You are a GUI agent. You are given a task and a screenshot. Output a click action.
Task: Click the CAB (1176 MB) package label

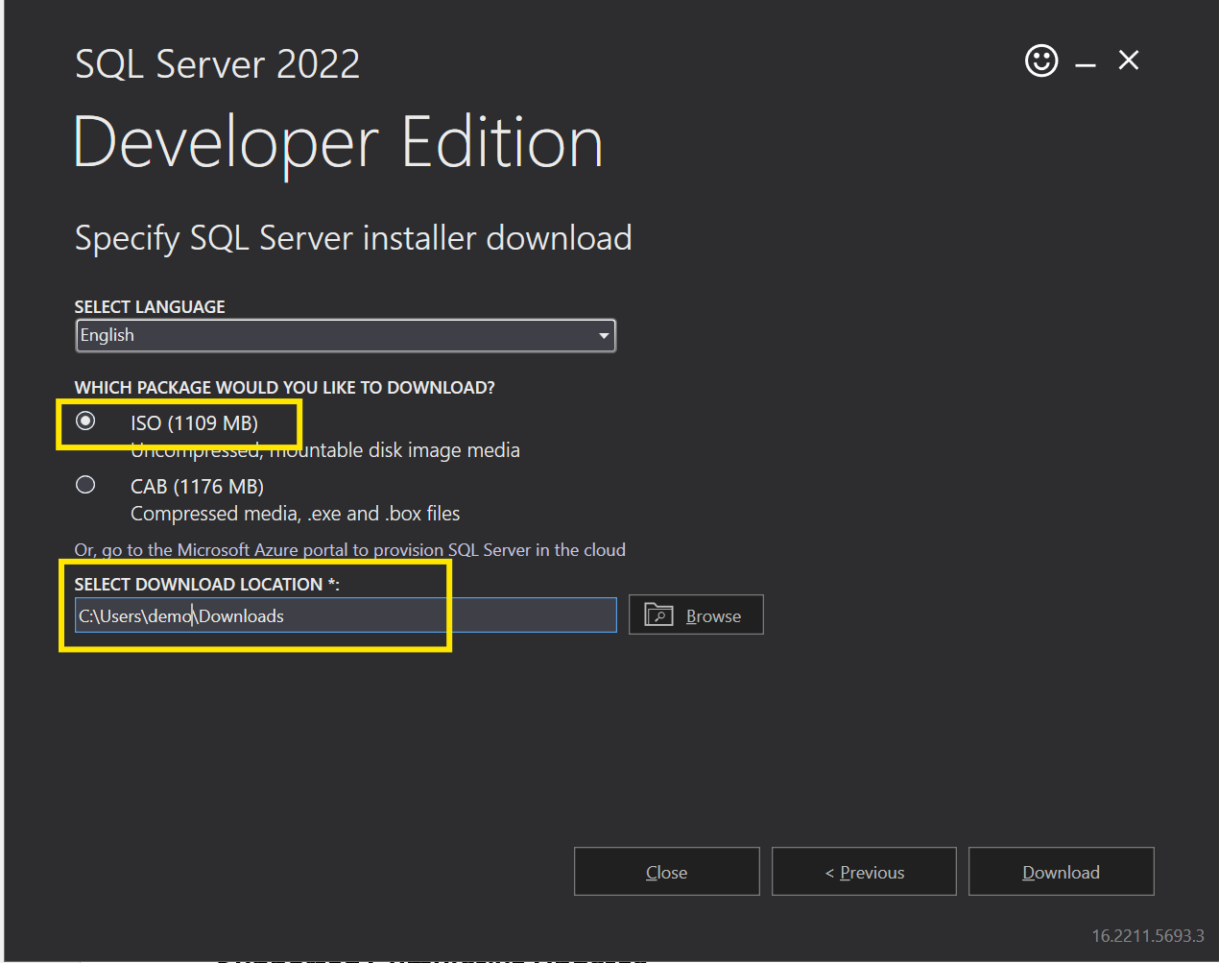[x=197, y=487]
